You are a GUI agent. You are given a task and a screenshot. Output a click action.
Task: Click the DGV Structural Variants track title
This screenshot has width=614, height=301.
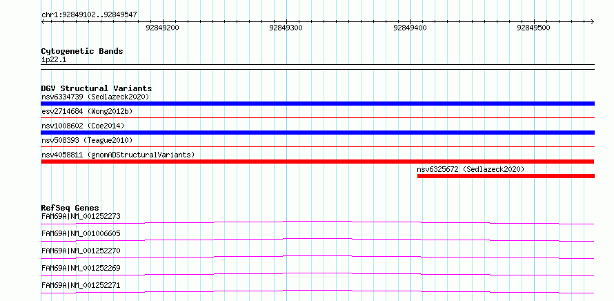(x=97, y=88)
